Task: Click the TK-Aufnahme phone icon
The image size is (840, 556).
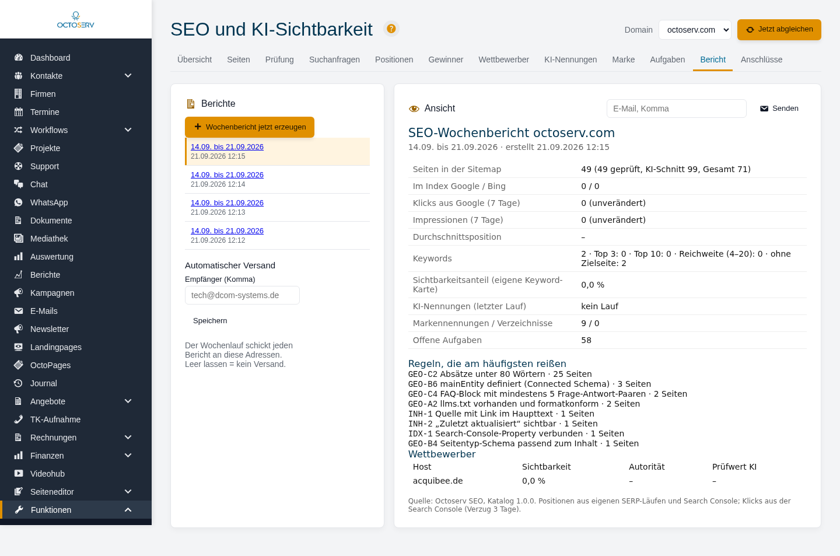Action: pos(19,419)
